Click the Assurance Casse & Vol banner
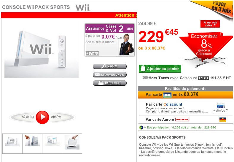Screen dimensions: 234x162 (x=110, y=28)
